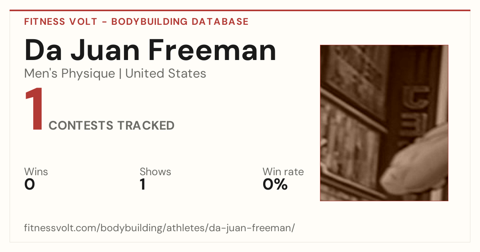Screen dimensions: 480x252
Task: Click the Shows value 1
Action: click(142, 184)
